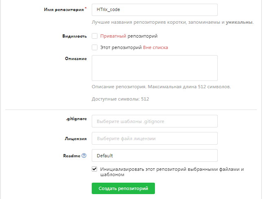Image resolution: width=263 pixels, height=199 pixels.
Task: Focus the repository name field HTrix_code
Action: point(155,10)
